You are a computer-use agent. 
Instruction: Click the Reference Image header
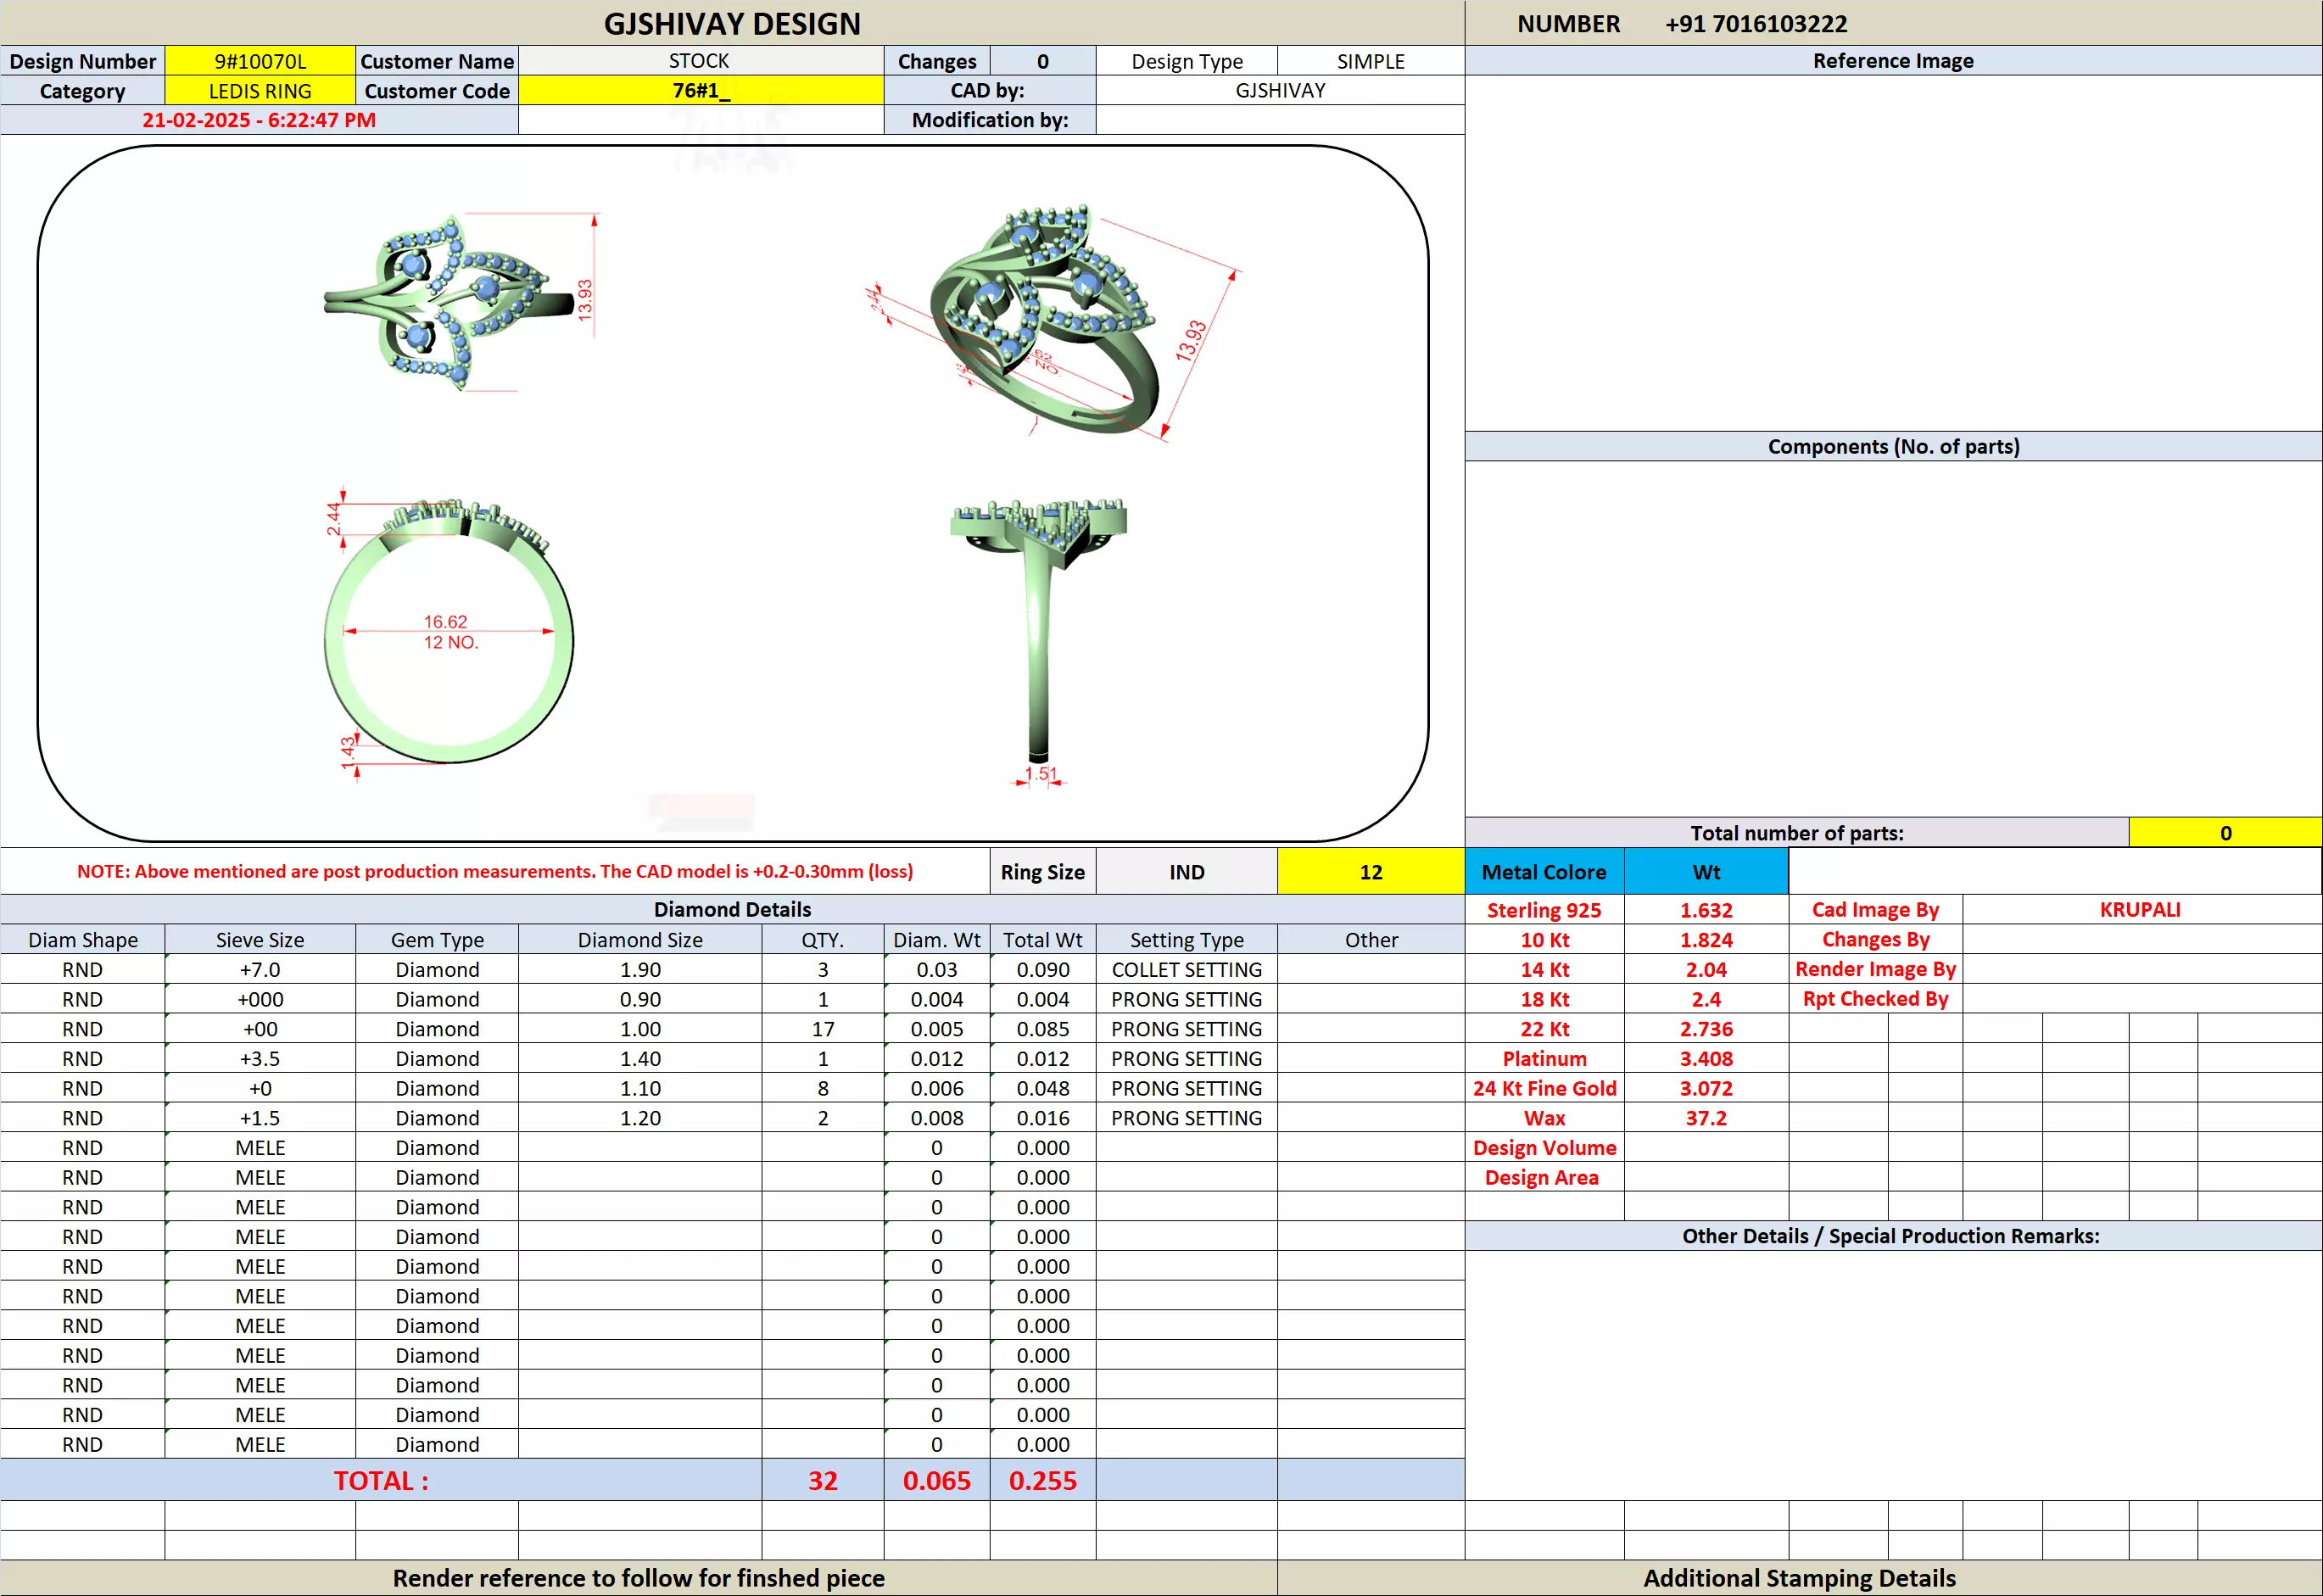pyautogui.click(x=1892, y=61)
